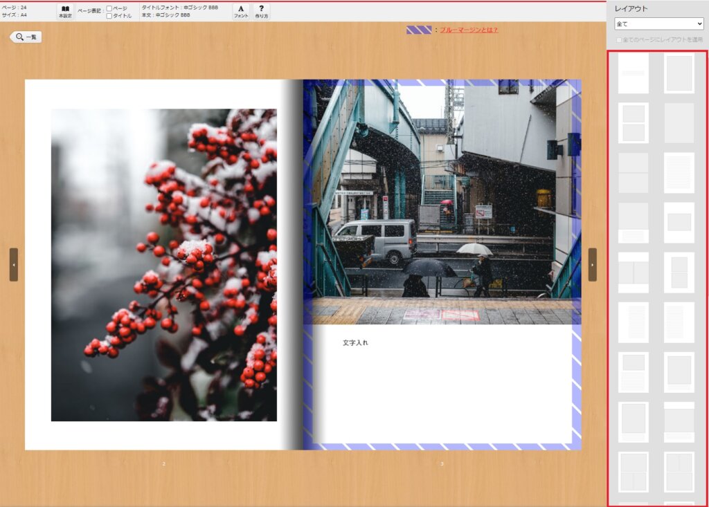Click the 一覧 page overview button

[x=26, y=37]
